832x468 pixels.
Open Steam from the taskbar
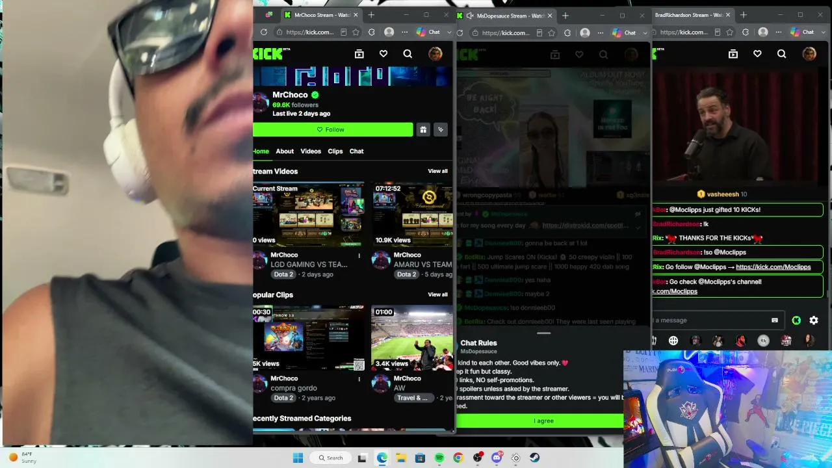coord(534,458)
